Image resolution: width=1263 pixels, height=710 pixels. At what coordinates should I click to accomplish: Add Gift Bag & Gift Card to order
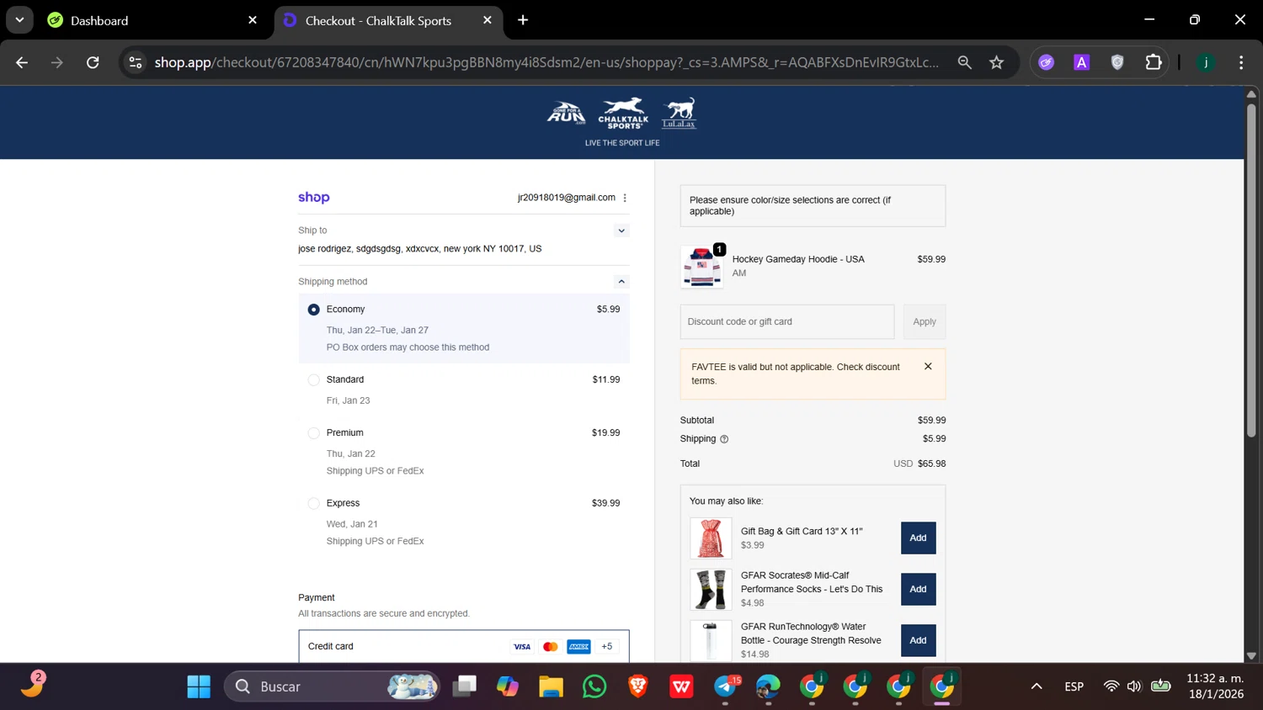pos(918,538)
